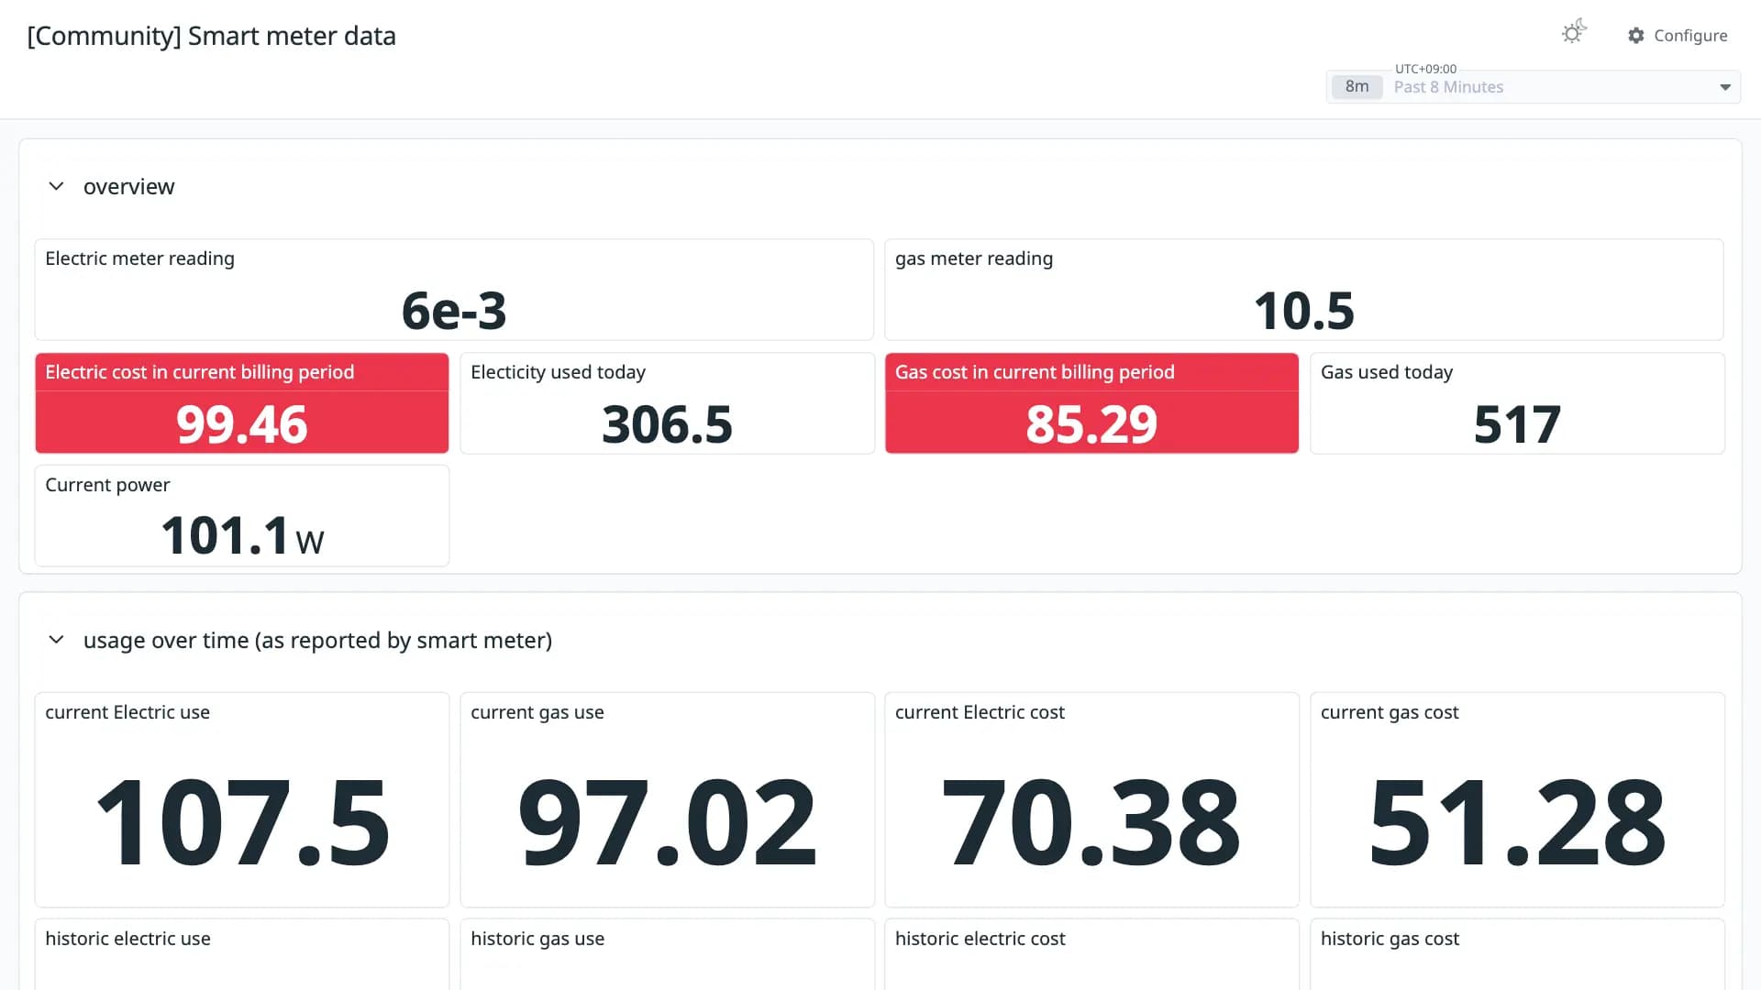Open the historic electric cost widget title
Image resolution: width=1761 pixels, height=990 pixels.
[x=980, y=939]
